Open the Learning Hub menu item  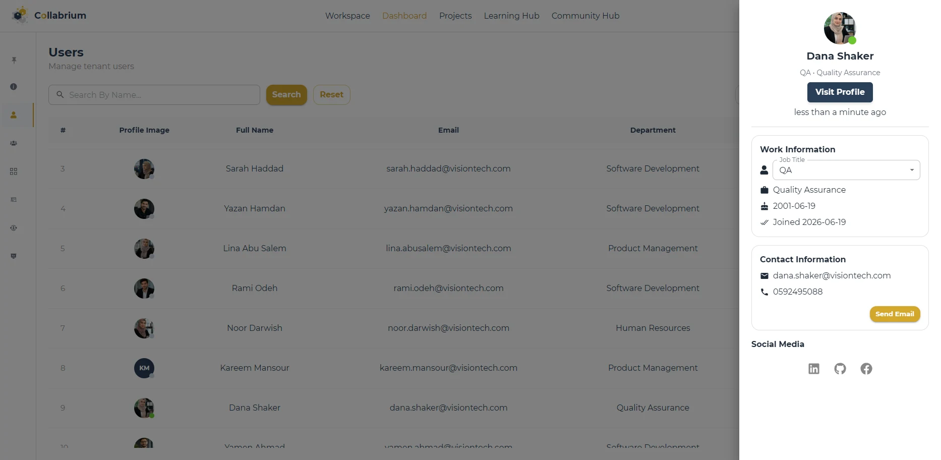click(x=511, y=16)
